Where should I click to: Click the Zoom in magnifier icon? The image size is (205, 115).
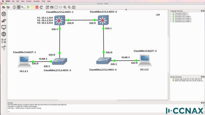pyautogui.click(x=65, y=7)
